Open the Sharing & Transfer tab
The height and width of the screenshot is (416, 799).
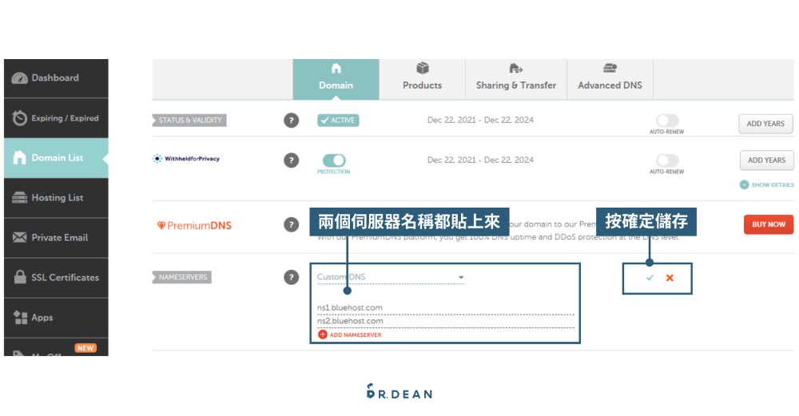click(x=516, y=79)
